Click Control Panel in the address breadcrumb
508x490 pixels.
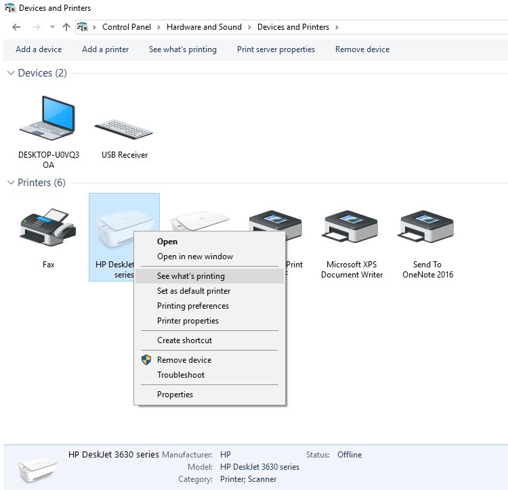125,27
